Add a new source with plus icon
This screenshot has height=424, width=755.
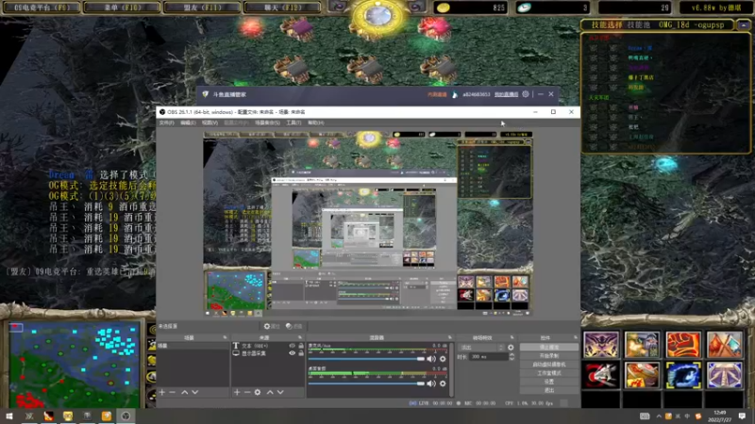pyautogui.click(x=237, y=392)
